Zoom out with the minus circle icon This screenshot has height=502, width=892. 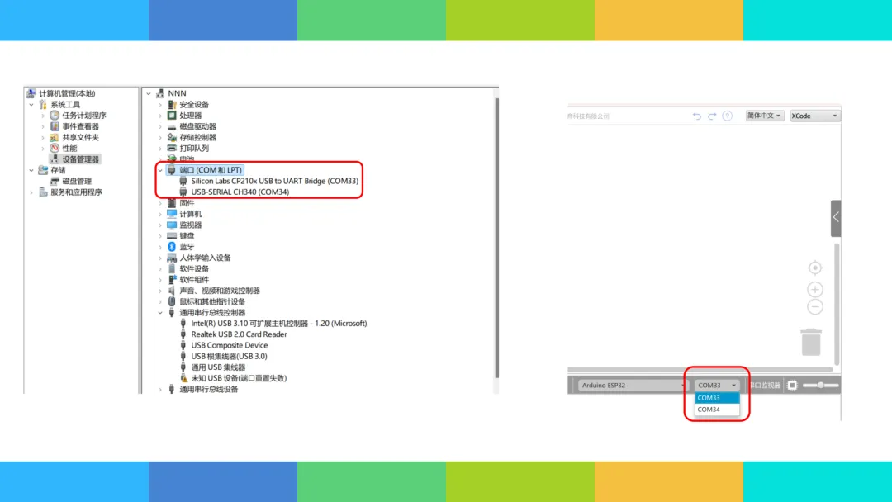(x=814, y=307)
